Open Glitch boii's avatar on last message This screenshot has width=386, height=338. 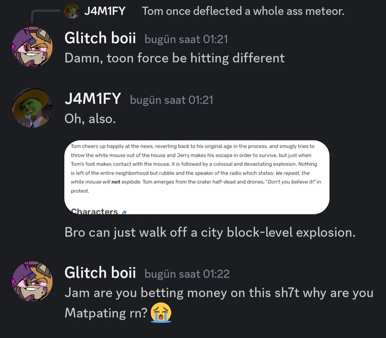coord(32,281)
